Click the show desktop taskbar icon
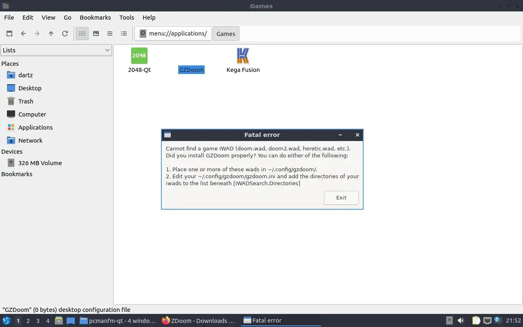 71,320
